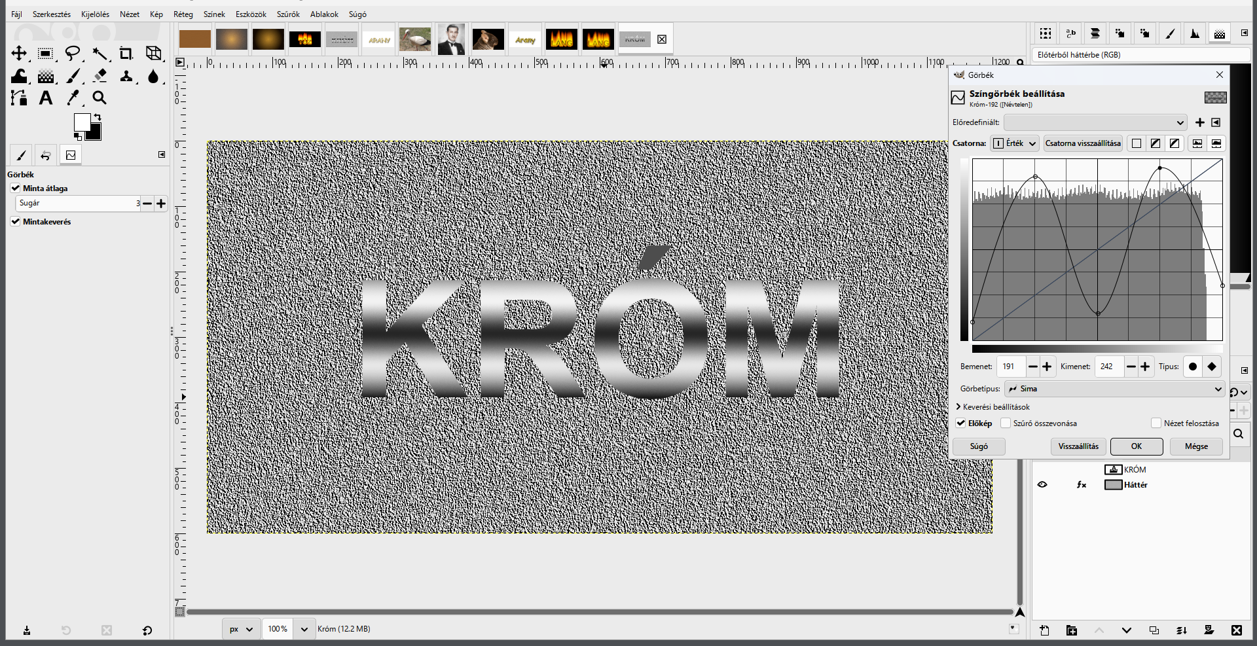This screenshot has height=646, width=1257.
Task: Confirm curves with OK button
Action: (1137, 446)
